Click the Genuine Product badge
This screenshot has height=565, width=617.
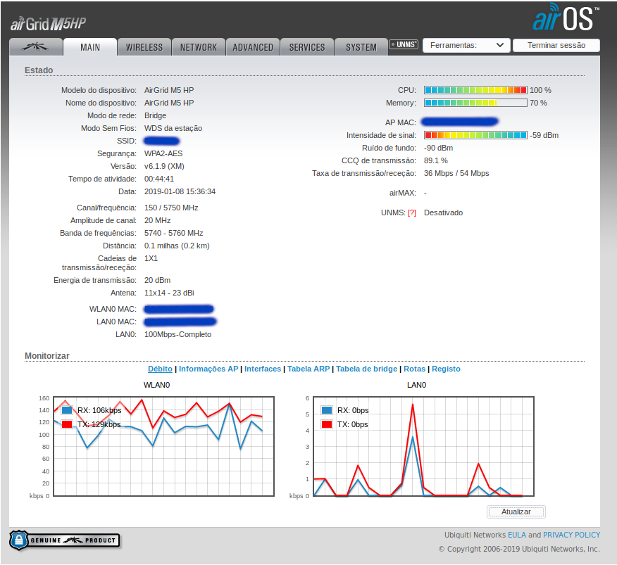(x=65, y=540)
